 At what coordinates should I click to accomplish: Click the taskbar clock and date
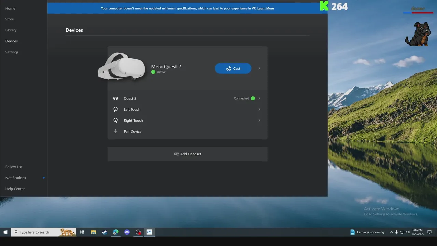click(418, 232)
